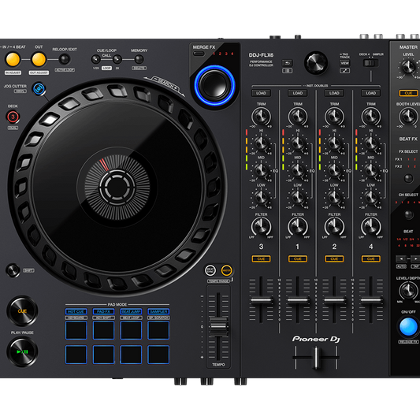
Task: Click the TEMPO slider handle
Action: pos(218,326)
